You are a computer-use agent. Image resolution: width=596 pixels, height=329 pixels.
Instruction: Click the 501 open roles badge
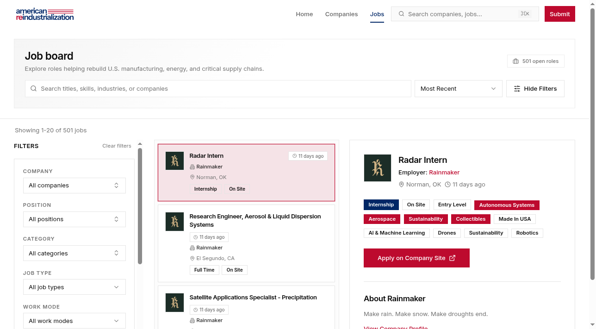tap(536, 61)
